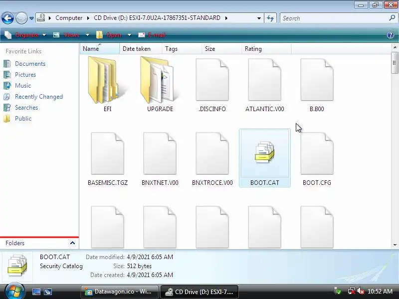Click the muted volume tray icon
The image size is (399, 299).
[x=361, y=291]
